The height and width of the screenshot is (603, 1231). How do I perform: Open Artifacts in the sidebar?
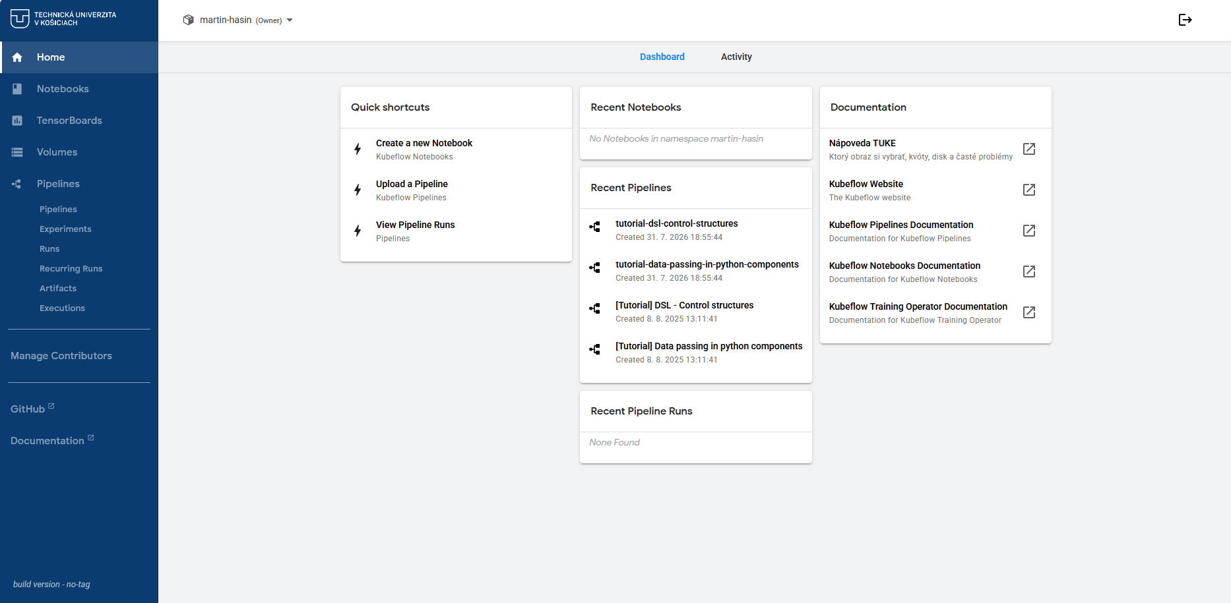click(x=58, y=289)
